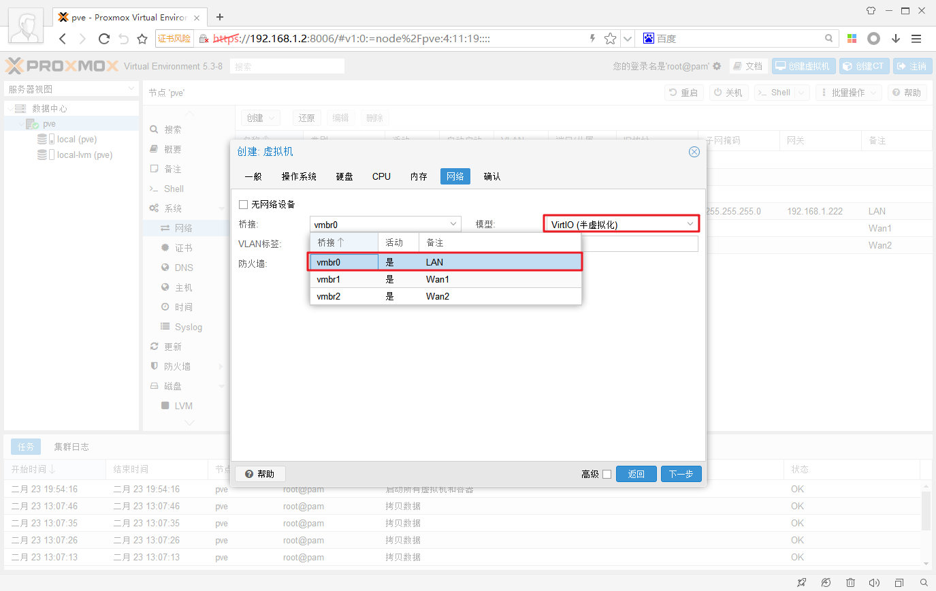Switch to the CPU tab

pos(381,176)
